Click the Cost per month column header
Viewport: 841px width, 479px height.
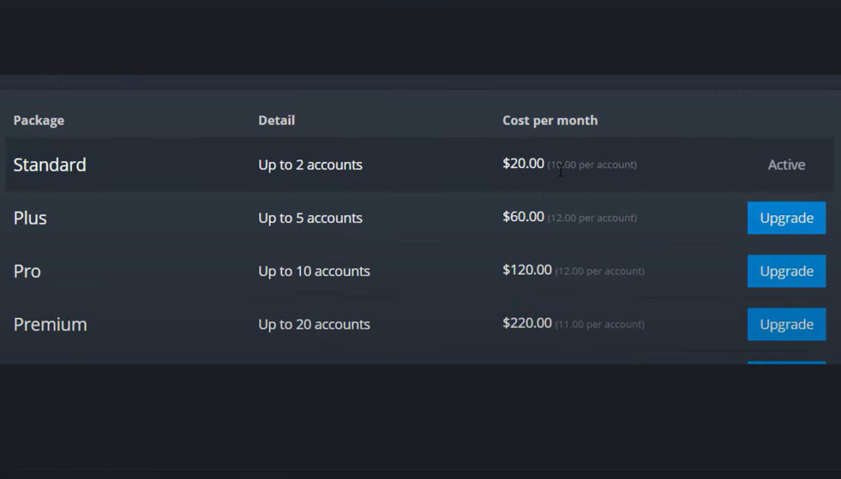click(x=550, y=119)
